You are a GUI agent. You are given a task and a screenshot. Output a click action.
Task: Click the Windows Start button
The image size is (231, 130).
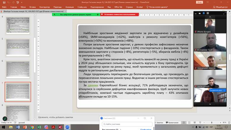point(4,127)
